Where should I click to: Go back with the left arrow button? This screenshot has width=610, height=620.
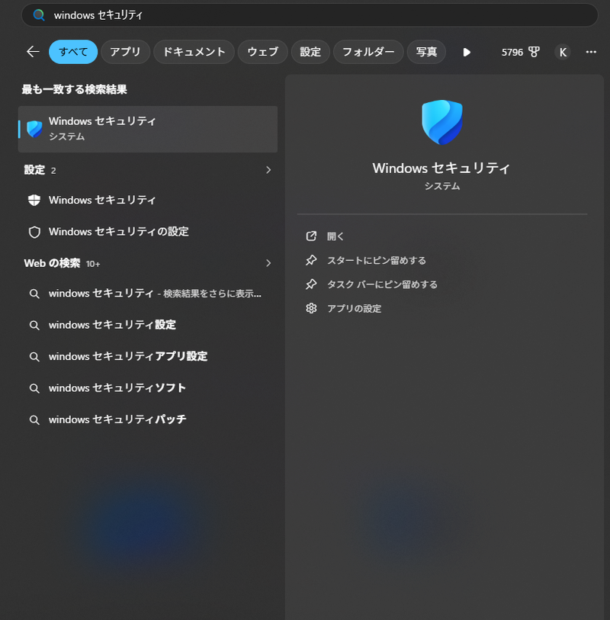point(33,52)
